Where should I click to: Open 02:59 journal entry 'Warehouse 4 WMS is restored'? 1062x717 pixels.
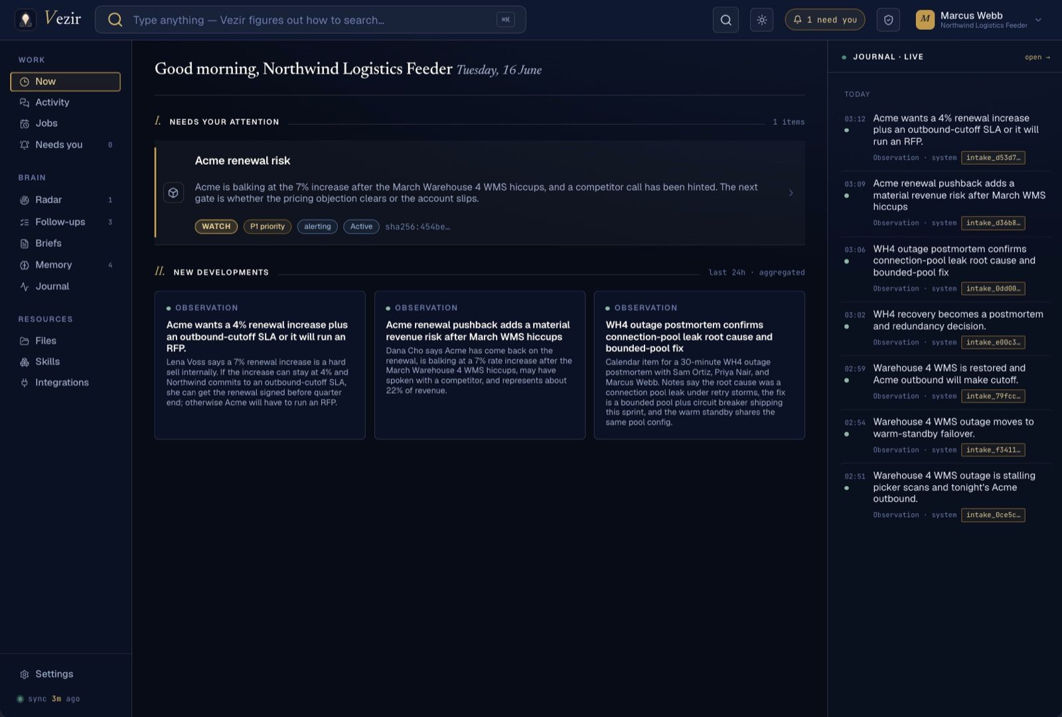click(946, 382)
